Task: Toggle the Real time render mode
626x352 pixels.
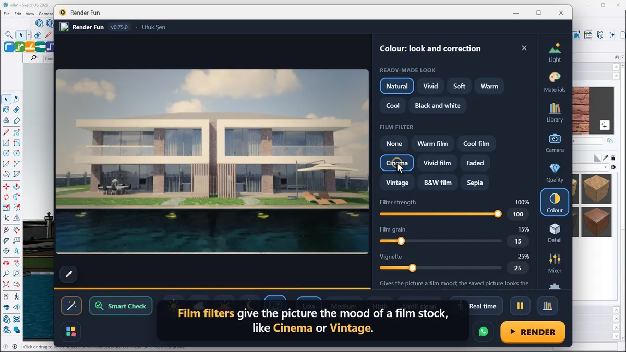Action: coord(476,306)
